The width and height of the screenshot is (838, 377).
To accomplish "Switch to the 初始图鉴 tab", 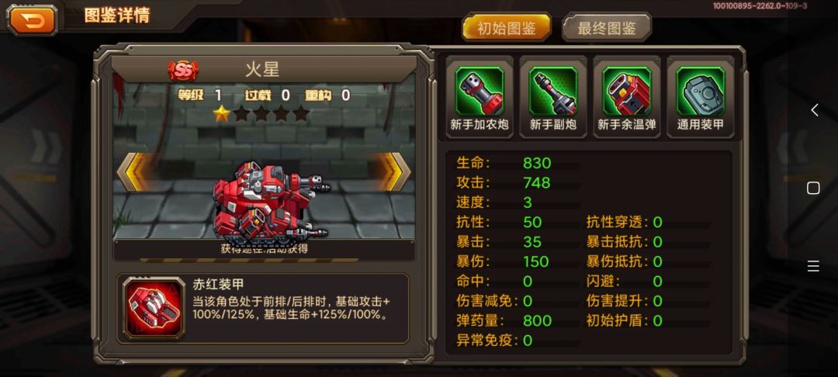I will pos(507,28).
